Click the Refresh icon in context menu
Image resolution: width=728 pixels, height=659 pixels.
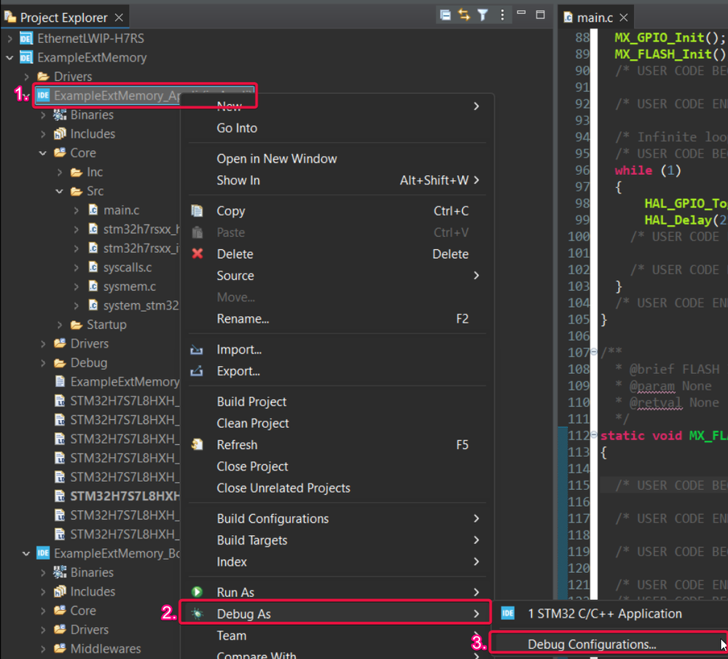point(197,445)
